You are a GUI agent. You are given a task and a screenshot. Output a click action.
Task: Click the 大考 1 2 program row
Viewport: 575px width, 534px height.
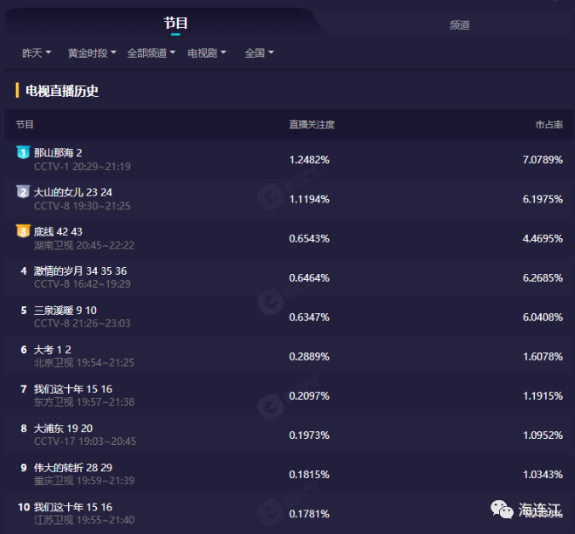coord(52,350)
